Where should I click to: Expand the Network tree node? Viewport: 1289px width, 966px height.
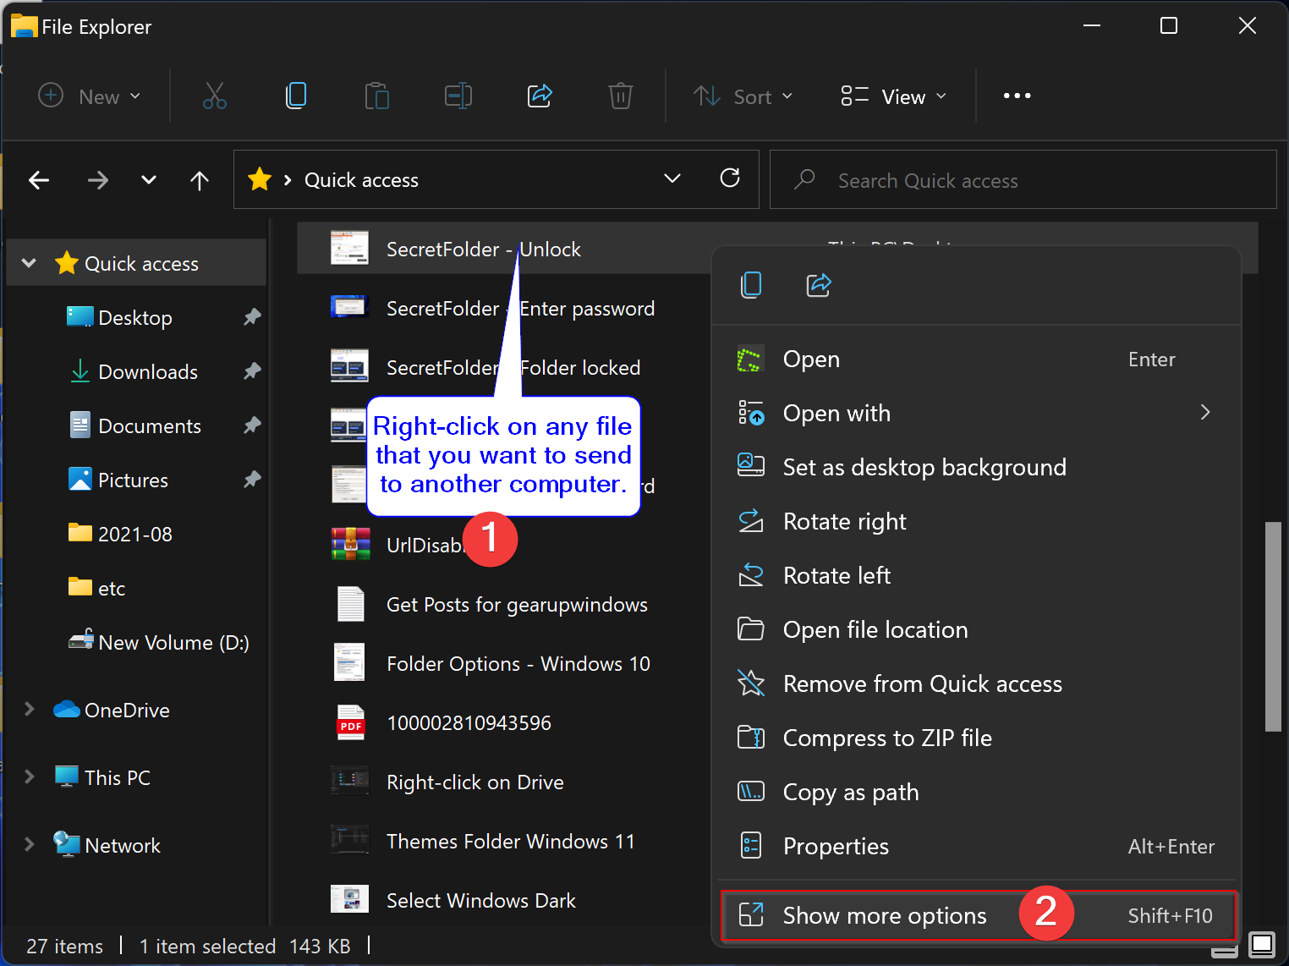(x=29, y=844)
